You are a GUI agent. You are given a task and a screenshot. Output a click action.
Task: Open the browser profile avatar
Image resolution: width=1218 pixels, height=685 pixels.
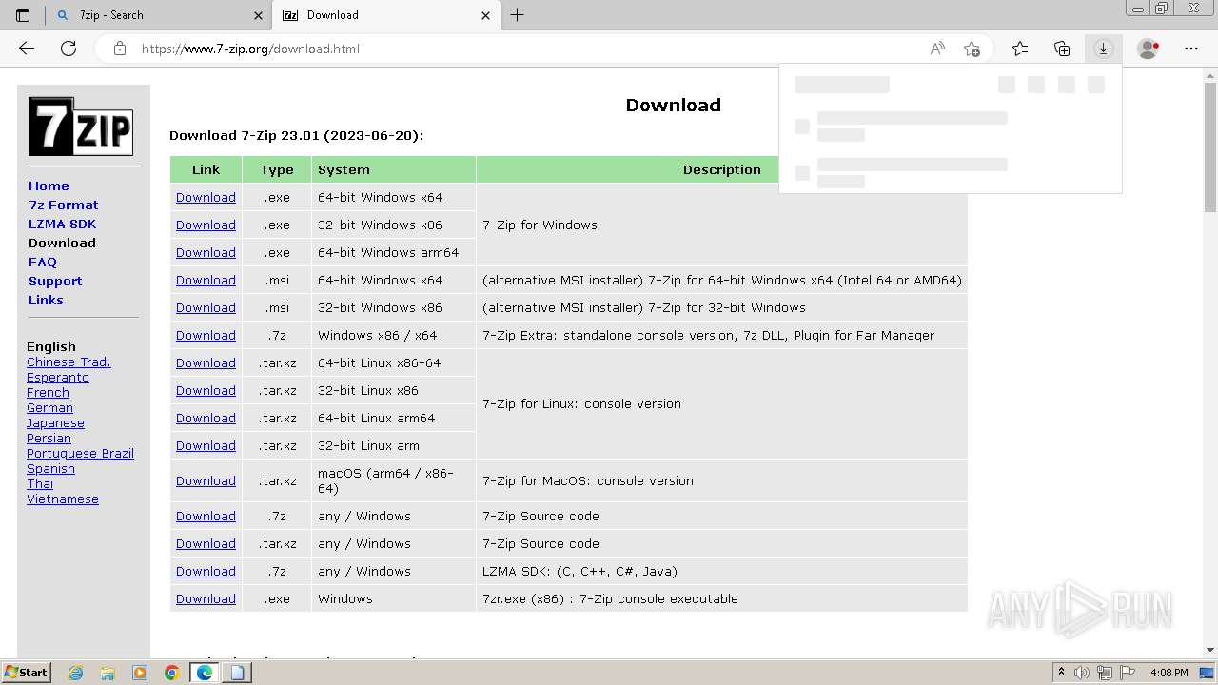(1149, 49)
